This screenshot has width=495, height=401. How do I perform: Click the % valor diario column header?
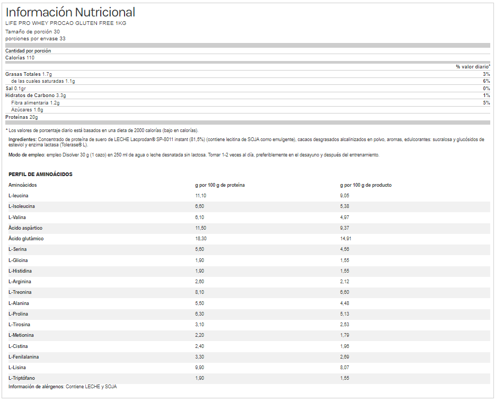coord(473,67)
